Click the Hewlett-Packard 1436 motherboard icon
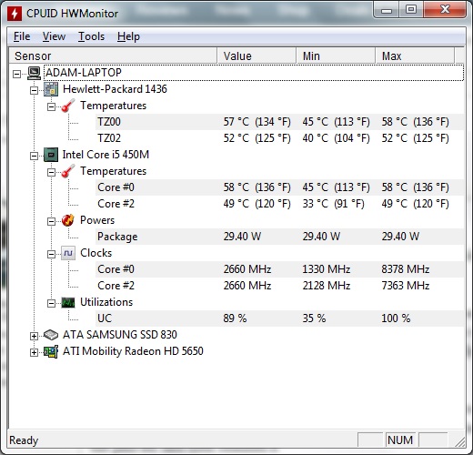This screenshot has height=455, width=473. point(51,89)
